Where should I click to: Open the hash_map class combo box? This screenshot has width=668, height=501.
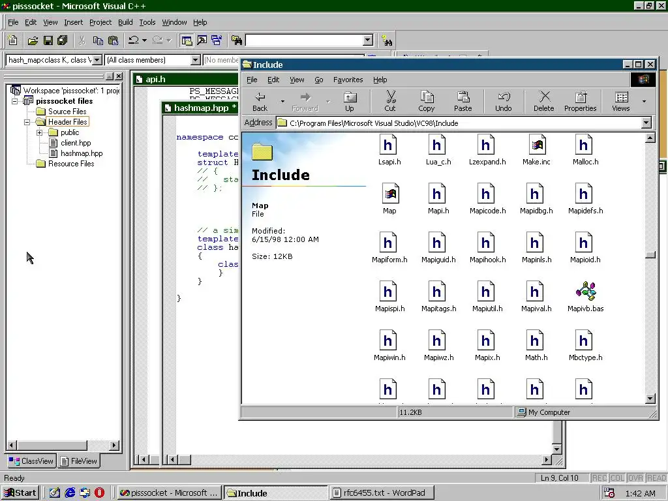tap(97, 60)
